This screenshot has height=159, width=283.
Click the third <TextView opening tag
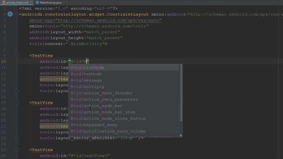point(41,150)
